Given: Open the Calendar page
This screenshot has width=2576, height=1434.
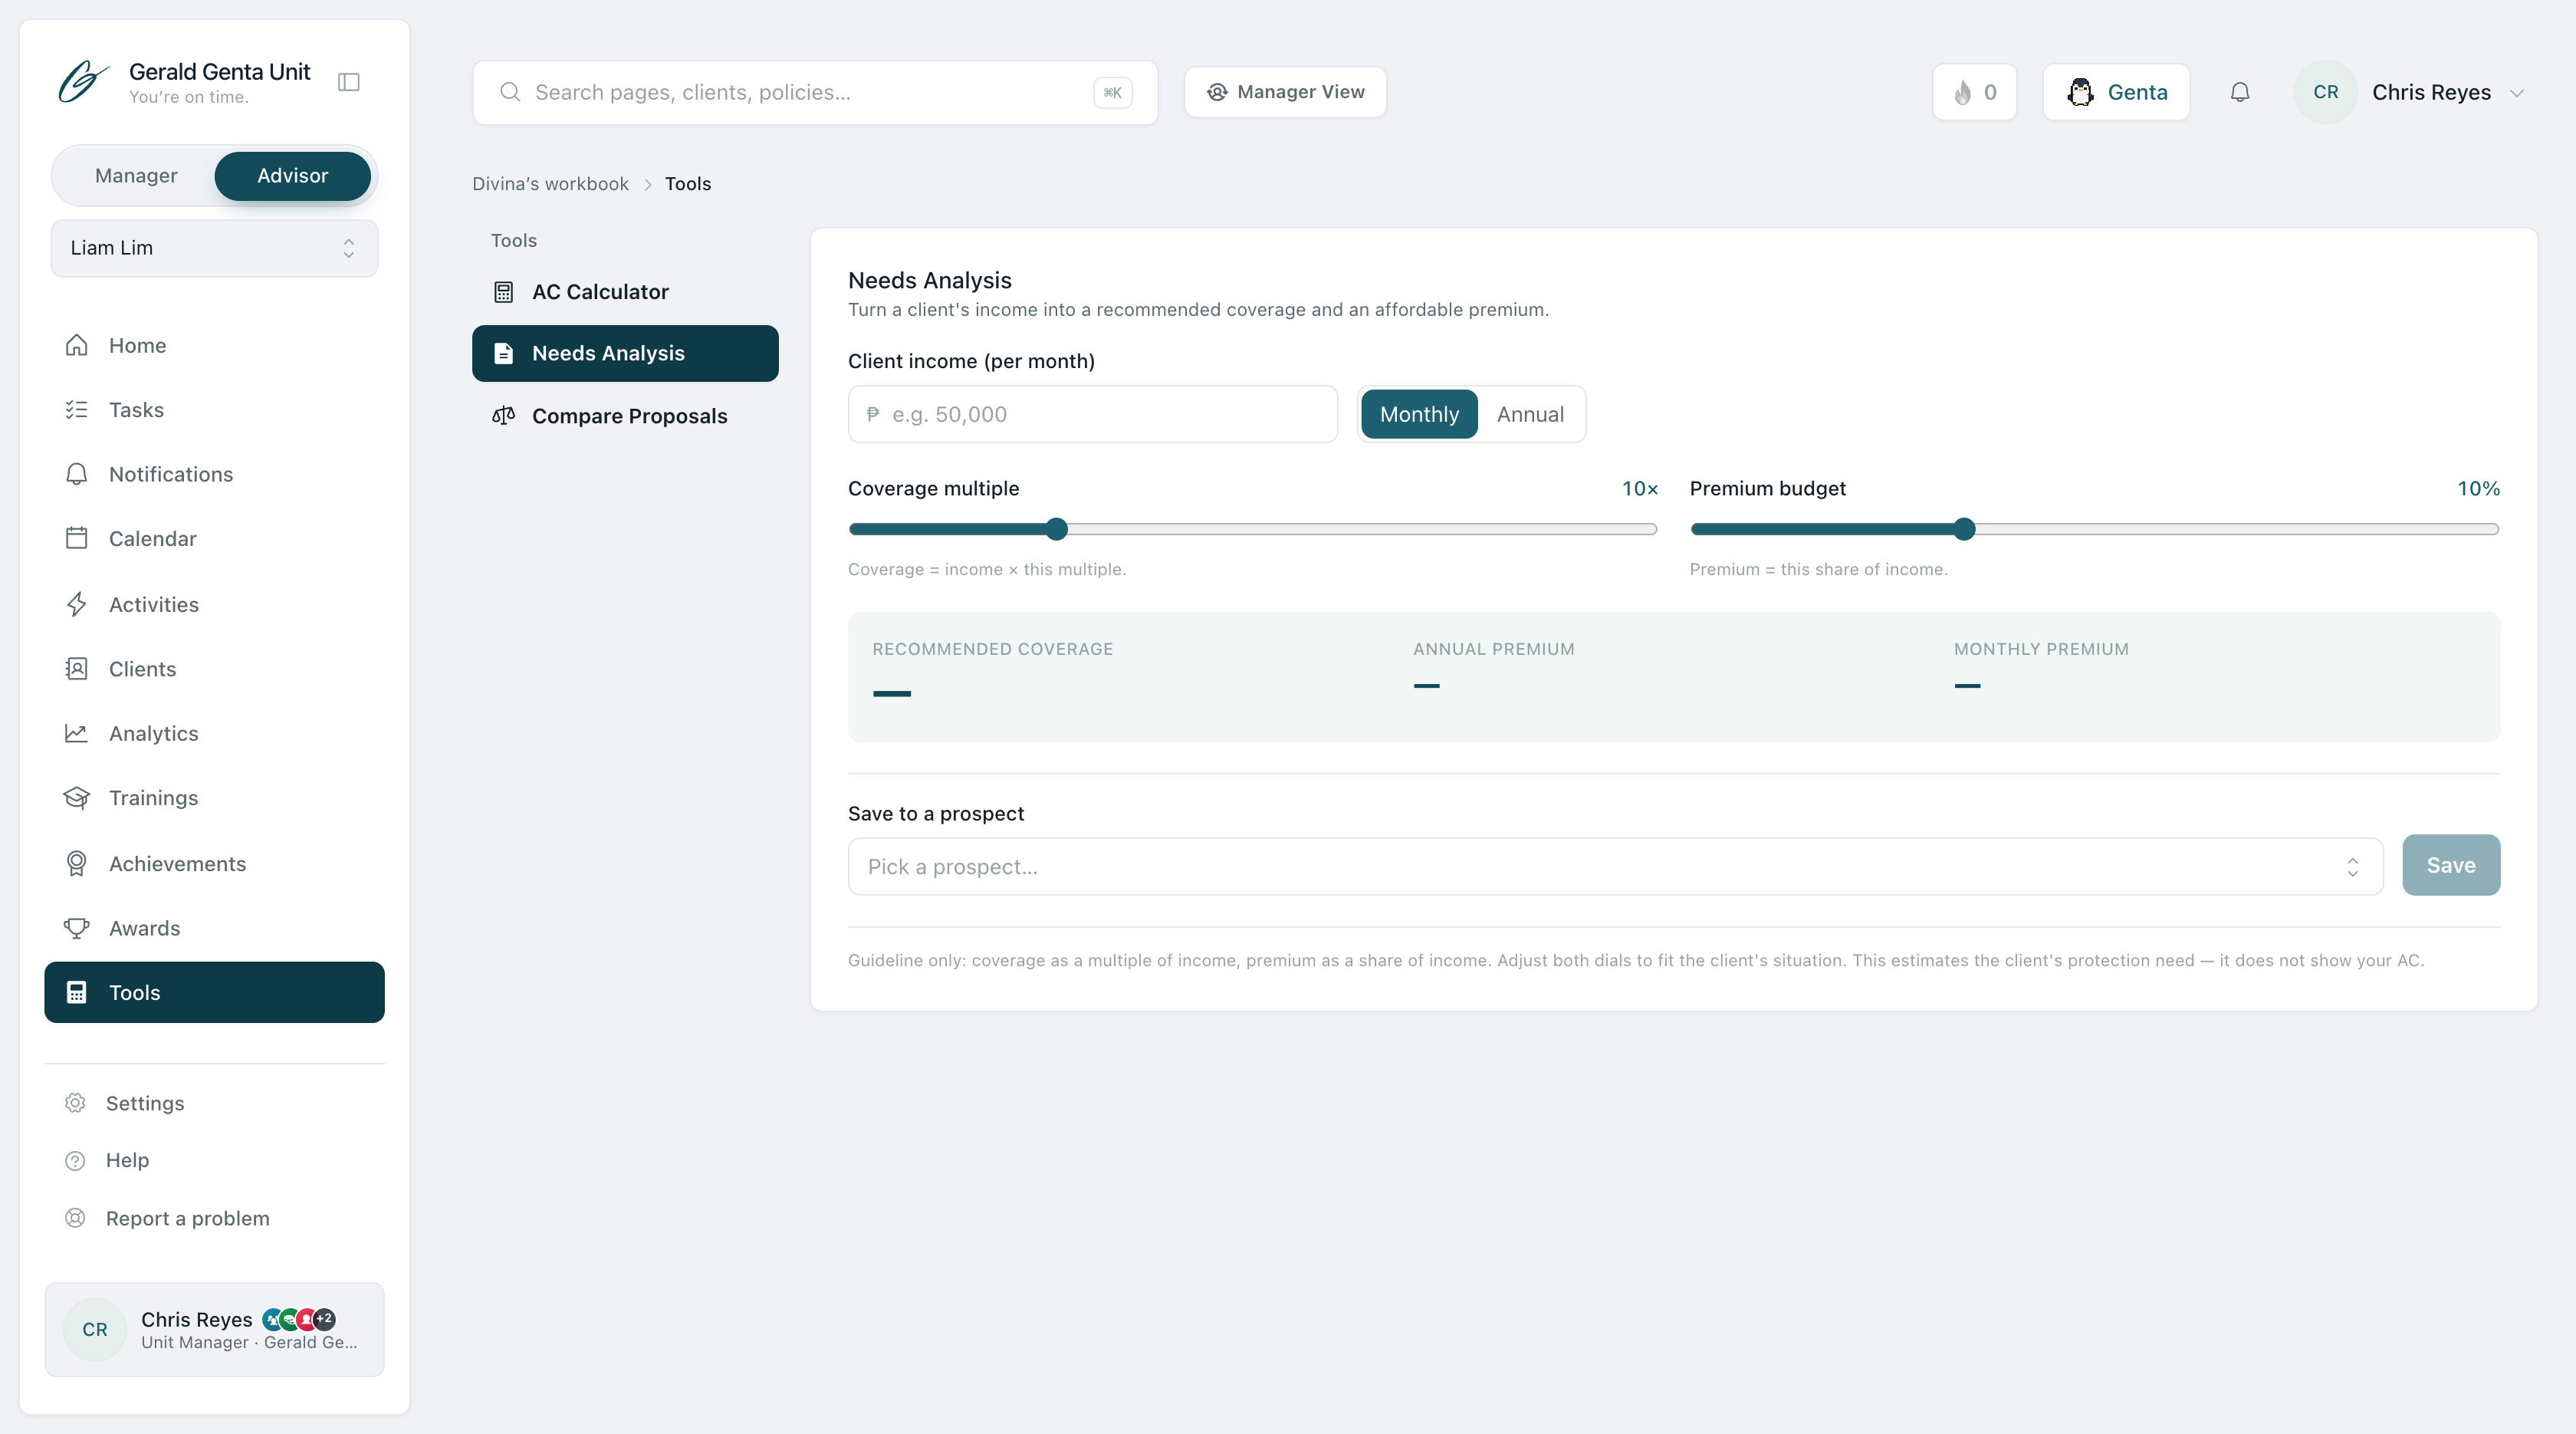Looking at the screenshot, I should tap(214, 539).
